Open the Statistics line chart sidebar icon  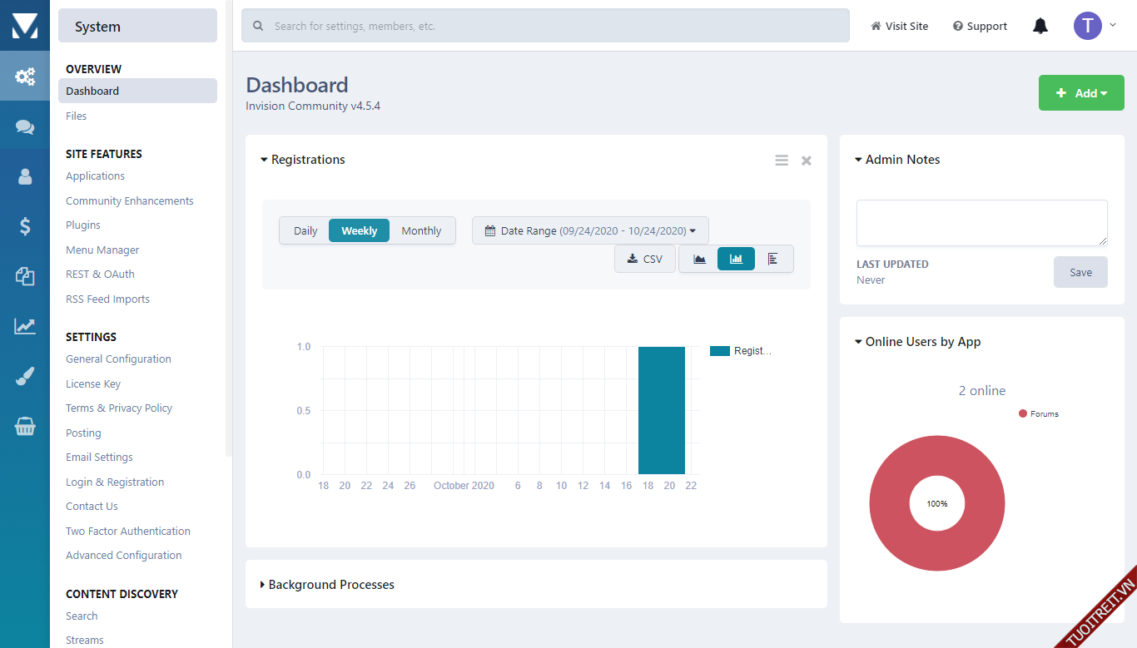click(25, 326)
